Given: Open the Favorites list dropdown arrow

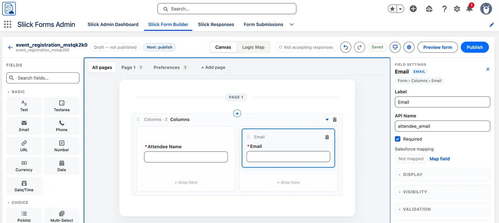Looking at the screenshot, I should (400, 9).
